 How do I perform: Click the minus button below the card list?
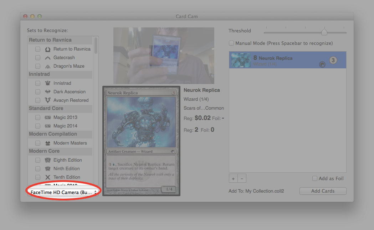[x=242, y=178]
